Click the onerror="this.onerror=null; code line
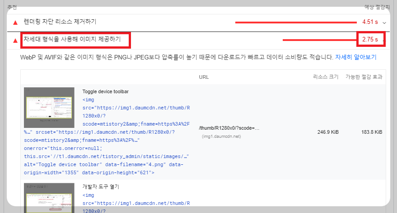 (x=63, y=149)
